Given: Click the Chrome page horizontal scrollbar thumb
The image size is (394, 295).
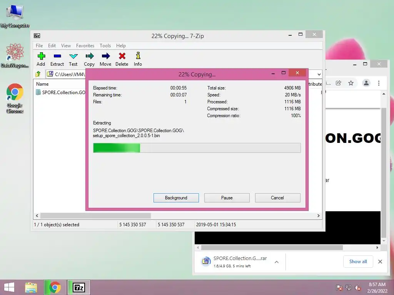Looking at the screenshot, I should pyautogui.click(x=272, y=248).
